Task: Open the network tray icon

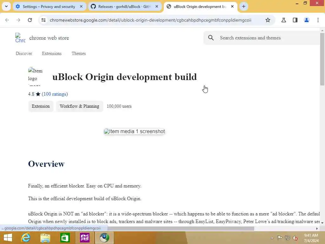Action: [288, 238]
